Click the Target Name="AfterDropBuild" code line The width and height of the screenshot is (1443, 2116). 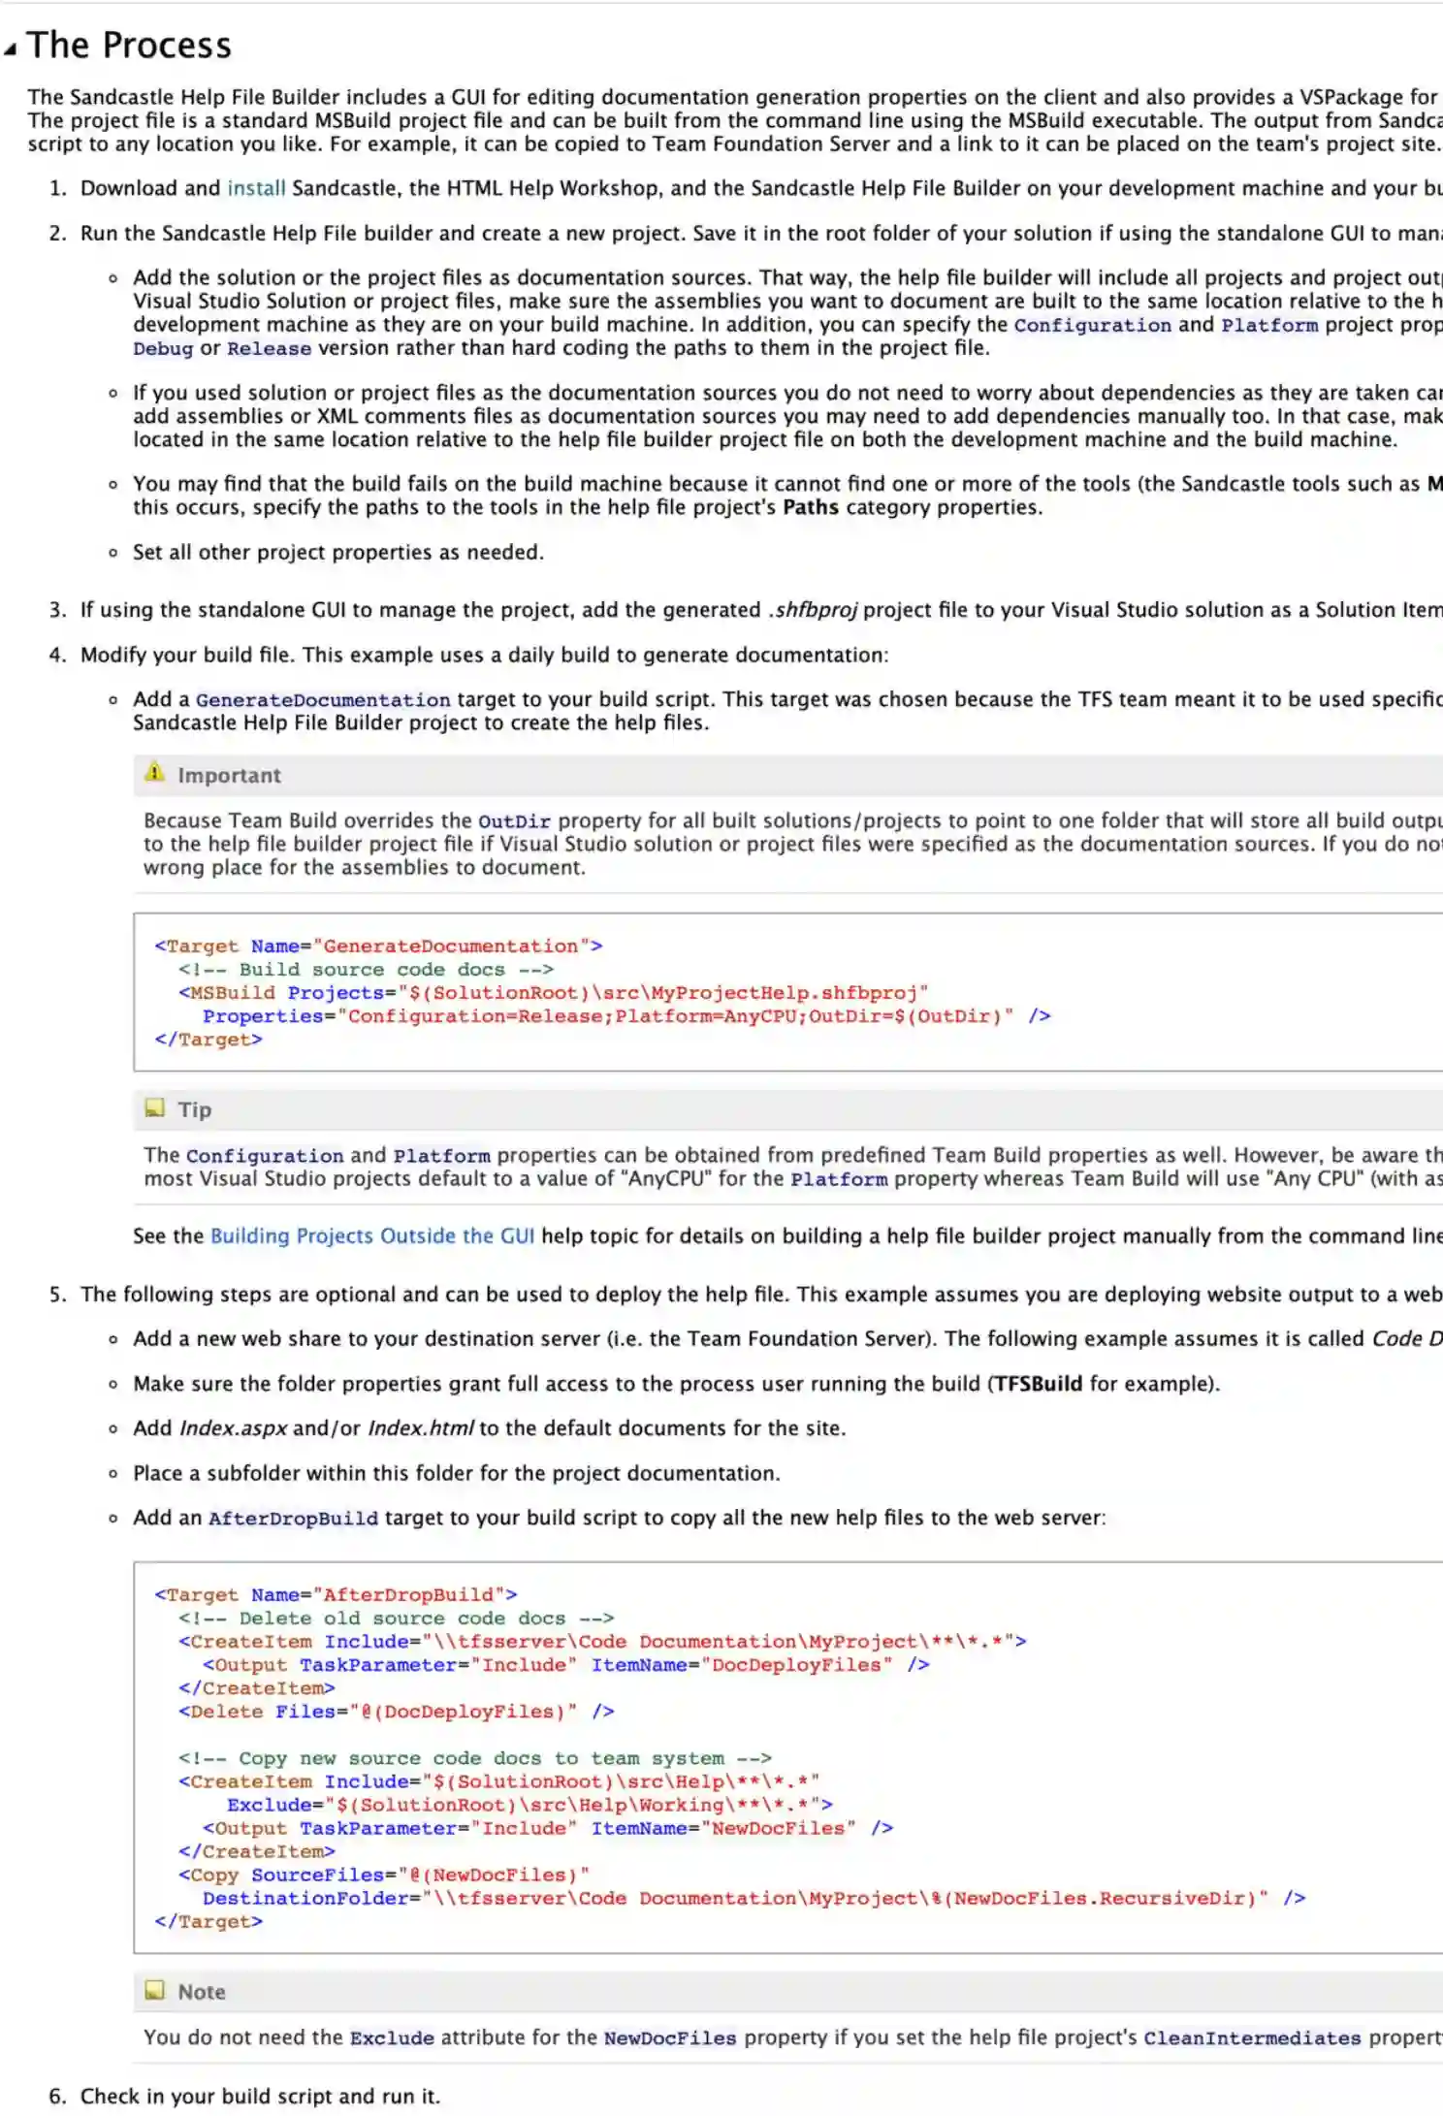336,1594
